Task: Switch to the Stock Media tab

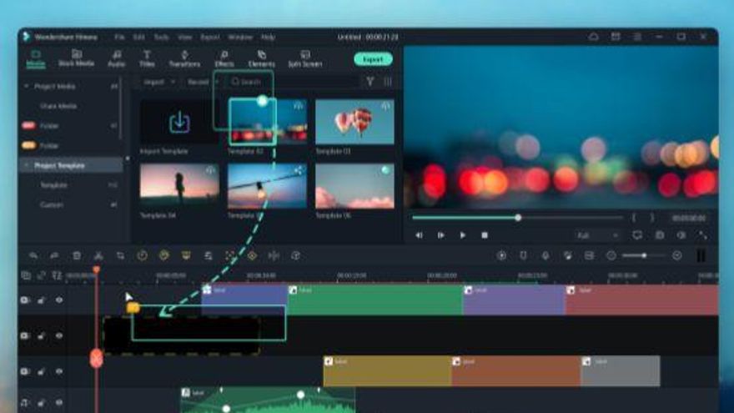Action: [x=76, y=58]
